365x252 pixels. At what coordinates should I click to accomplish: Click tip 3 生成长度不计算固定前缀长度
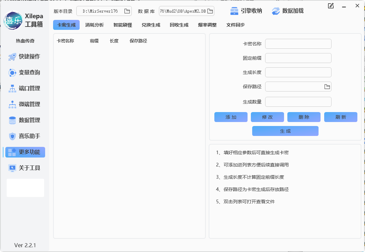point(250,177)
